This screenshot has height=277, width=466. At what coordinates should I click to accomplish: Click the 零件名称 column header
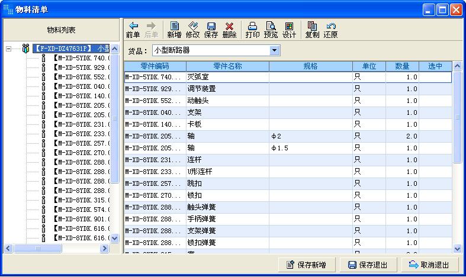click(x=227, y=66)
